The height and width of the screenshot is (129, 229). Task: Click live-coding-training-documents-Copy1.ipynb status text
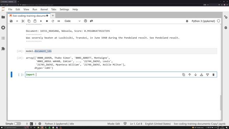tap(200, 124)
